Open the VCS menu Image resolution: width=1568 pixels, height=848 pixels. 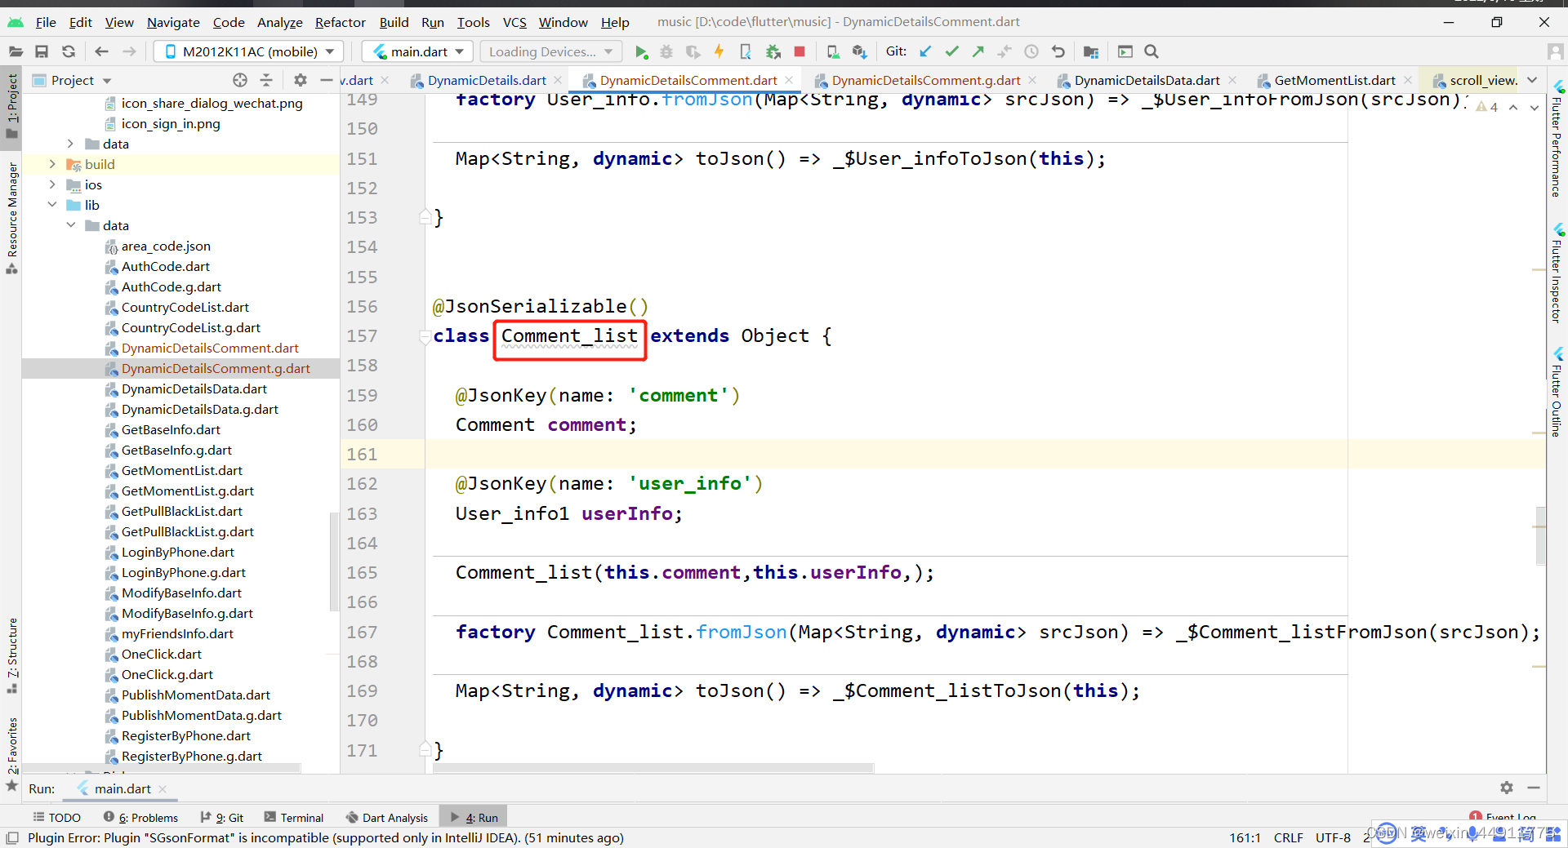[x=514, y=22]
